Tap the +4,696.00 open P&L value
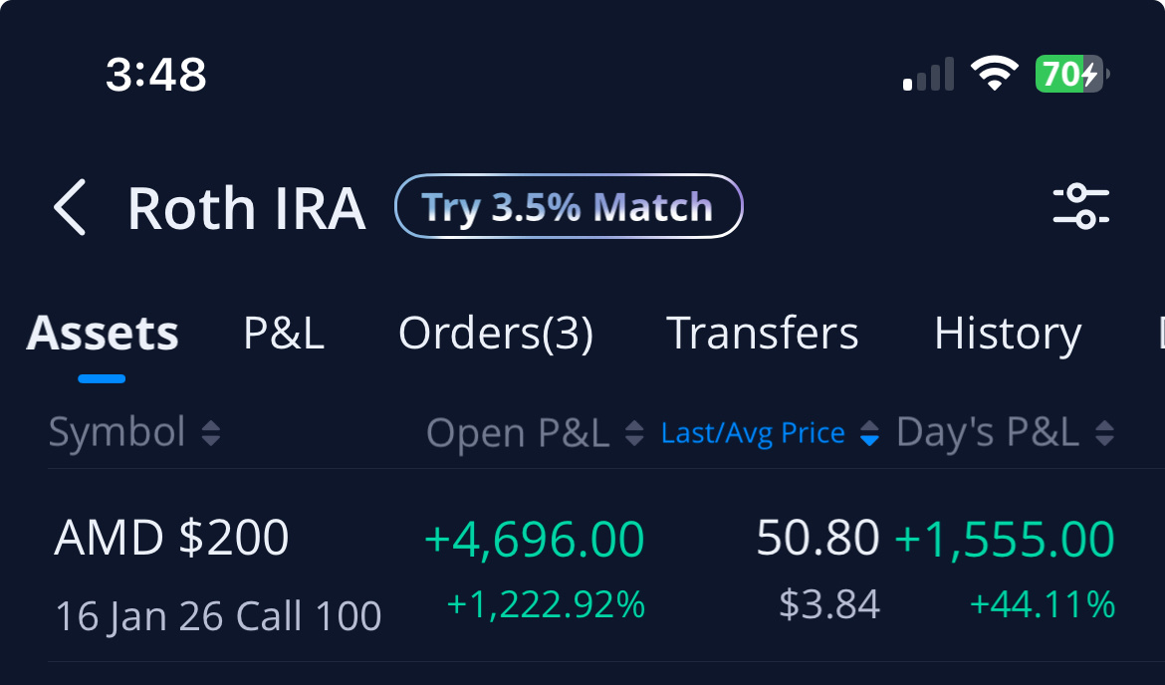 pos(534,539)
